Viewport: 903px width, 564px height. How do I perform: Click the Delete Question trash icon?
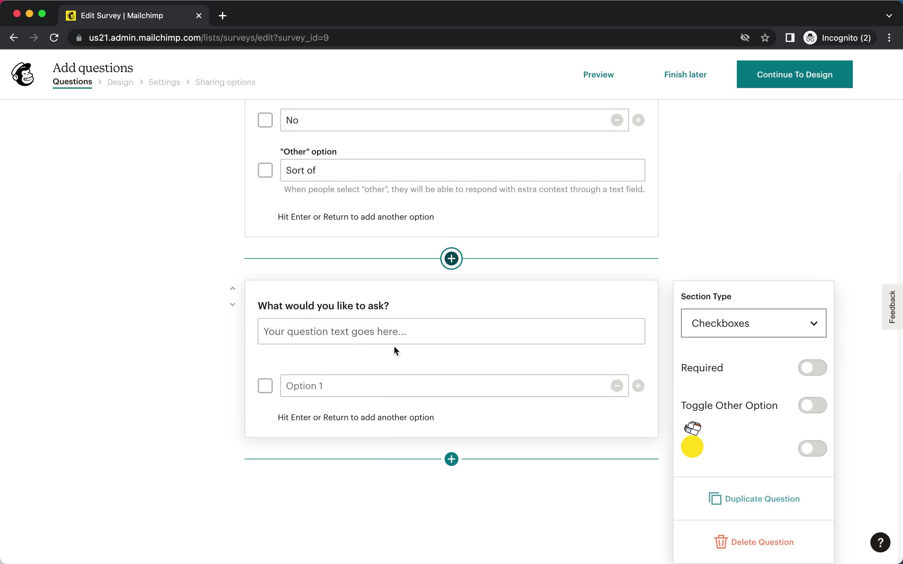pyautogui.click(x=721, y=542)
